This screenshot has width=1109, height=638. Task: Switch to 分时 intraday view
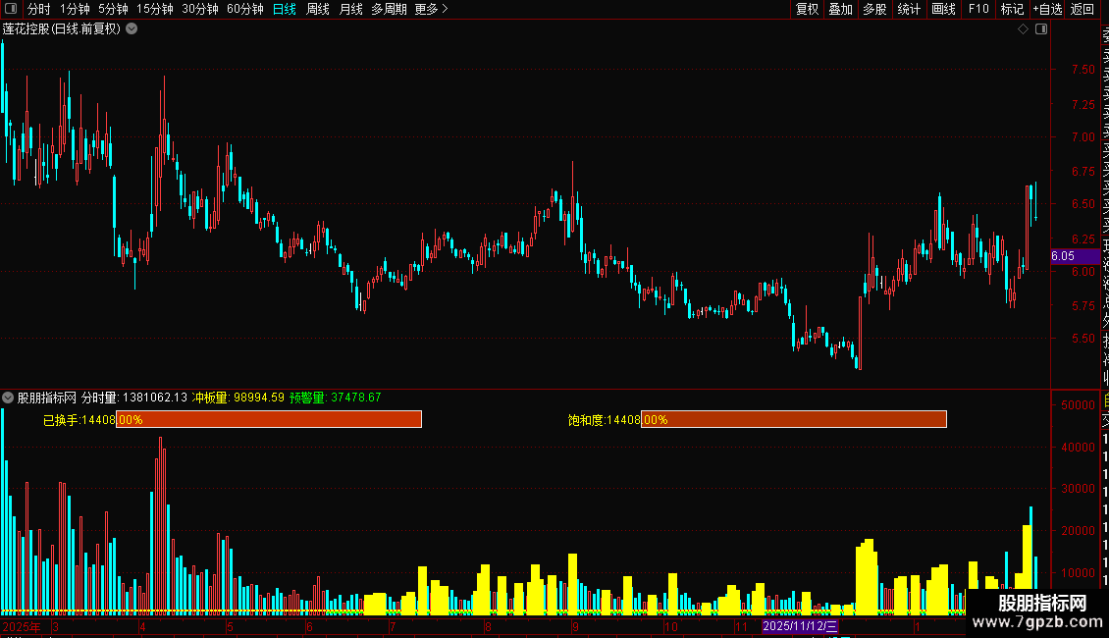coord(39,9)
